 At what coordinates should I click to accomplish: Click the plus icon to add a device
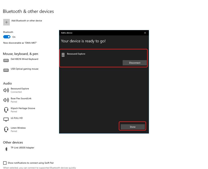coord(6,22)
